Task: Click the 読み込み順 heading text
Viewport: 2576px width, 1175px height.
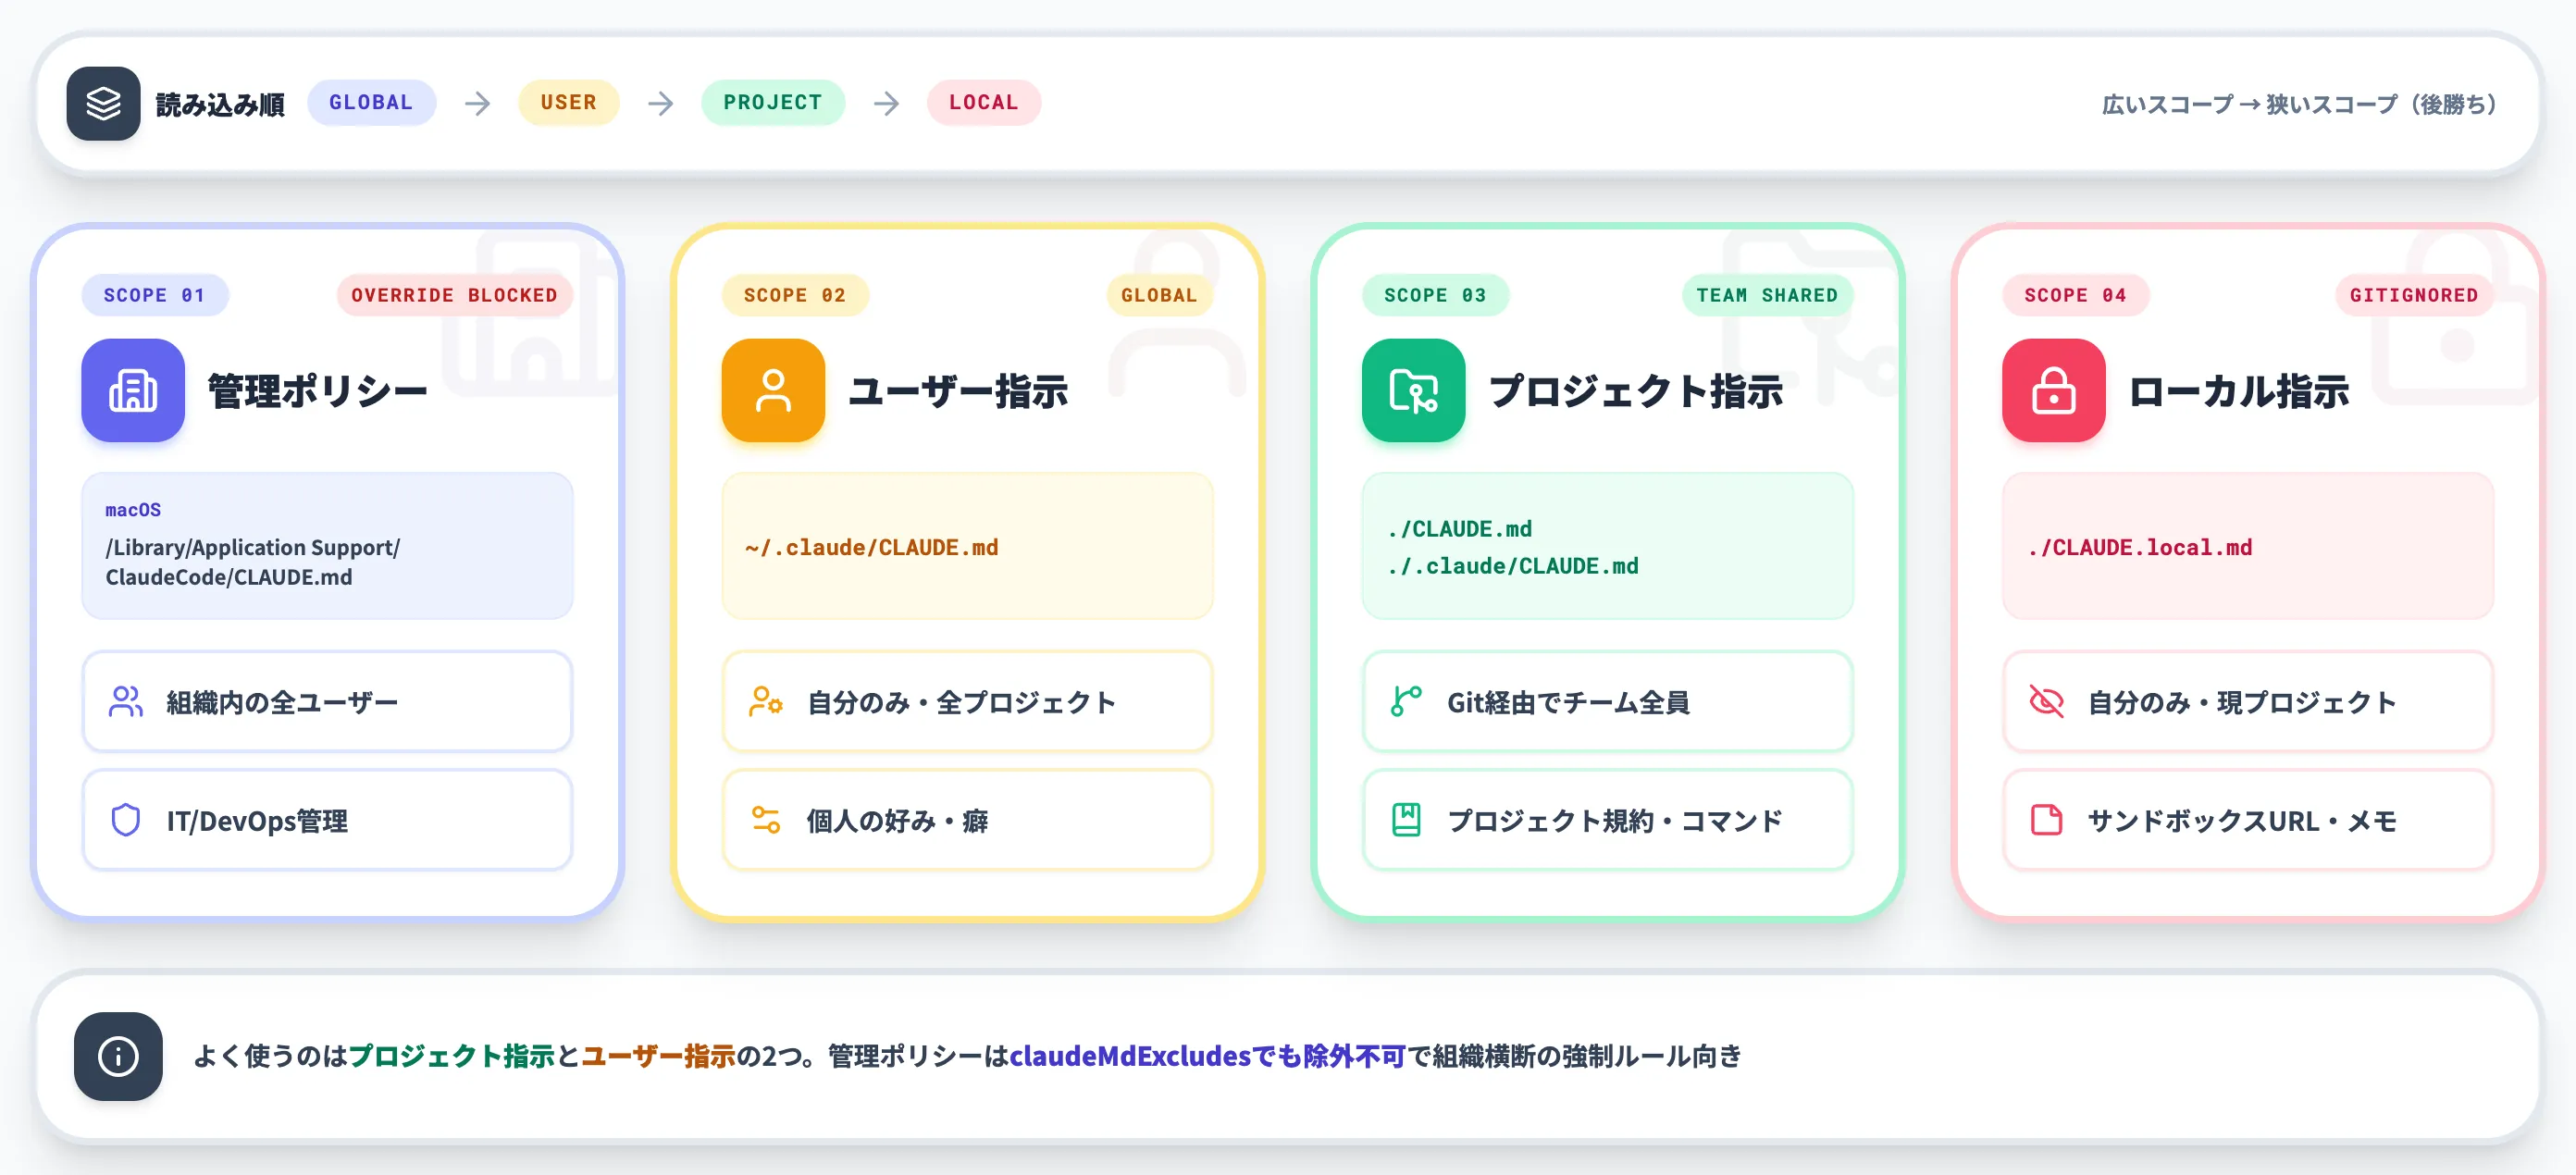Action: [220, 104]
